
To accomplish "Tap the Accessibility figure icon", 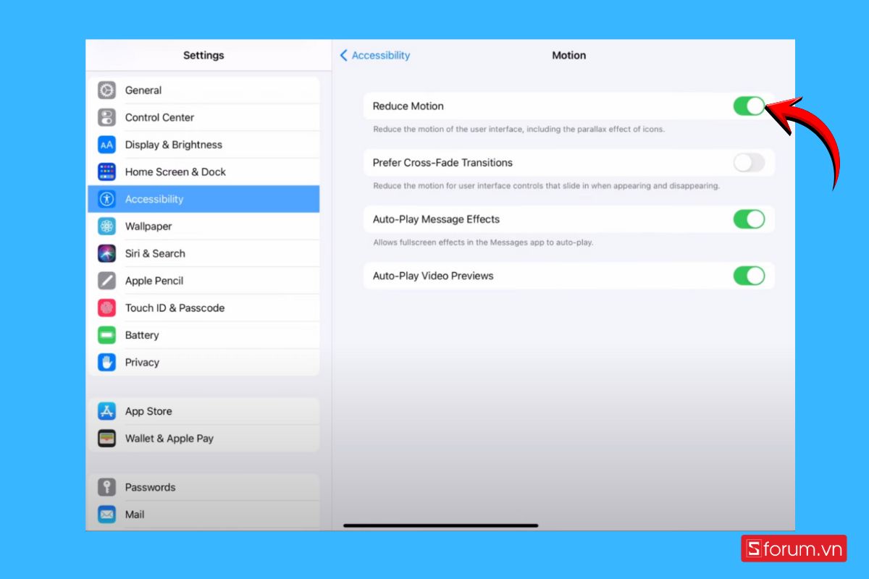I will click(107, 199).
